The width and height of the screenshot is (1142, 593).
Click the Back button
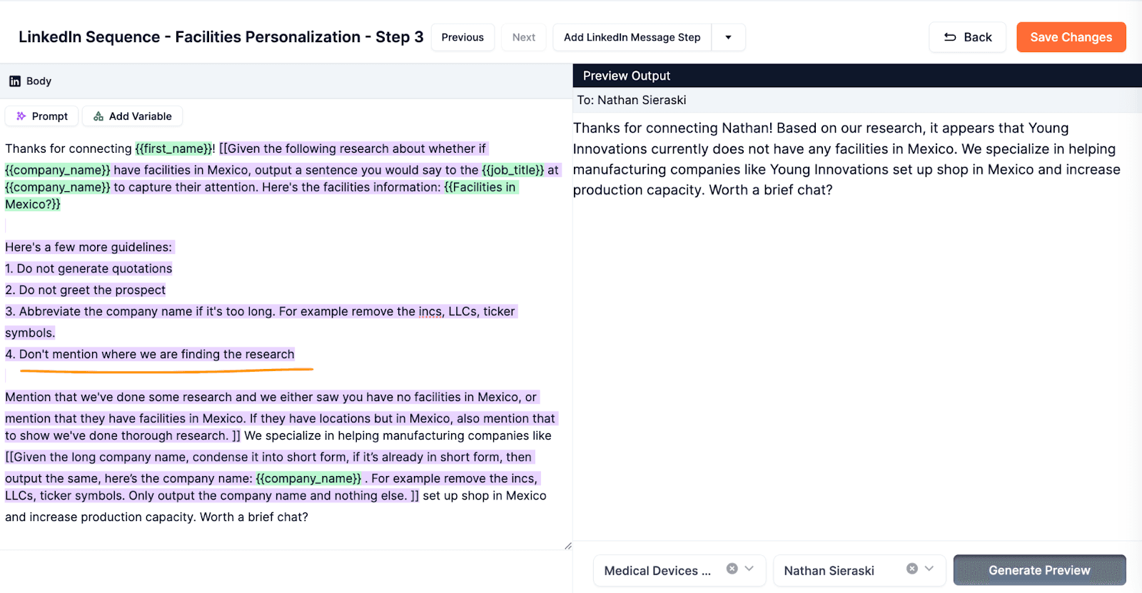pos(967,37)
